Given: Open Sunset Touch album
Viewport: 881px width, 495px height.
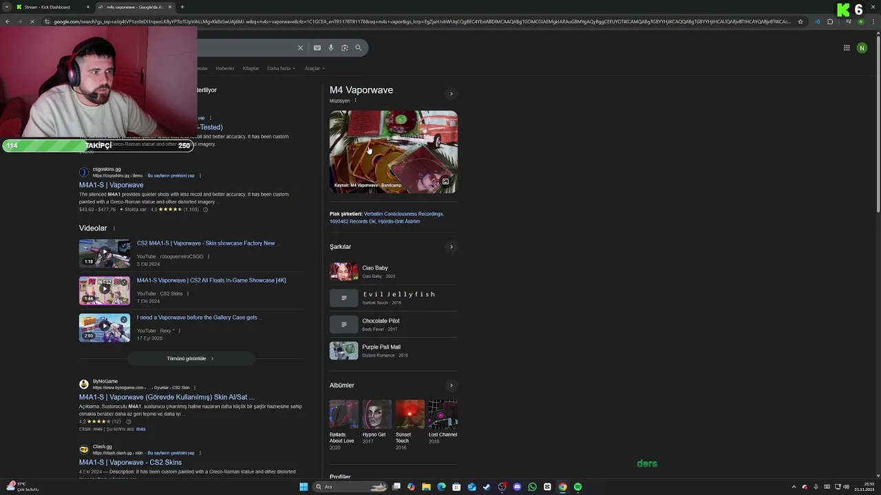Looking at the screenshot, I should coord(410,425).
